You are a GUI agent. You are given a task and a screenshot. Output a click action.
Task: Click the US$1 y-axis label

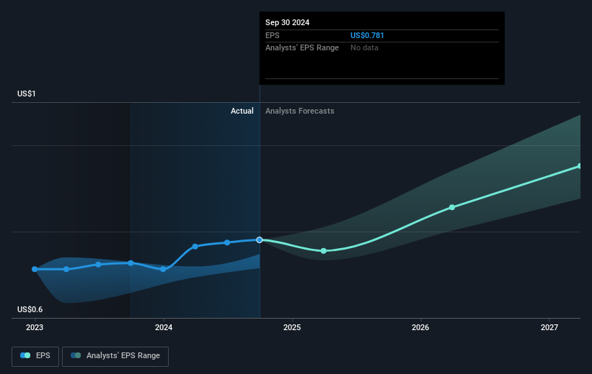(x=27, y=93)
